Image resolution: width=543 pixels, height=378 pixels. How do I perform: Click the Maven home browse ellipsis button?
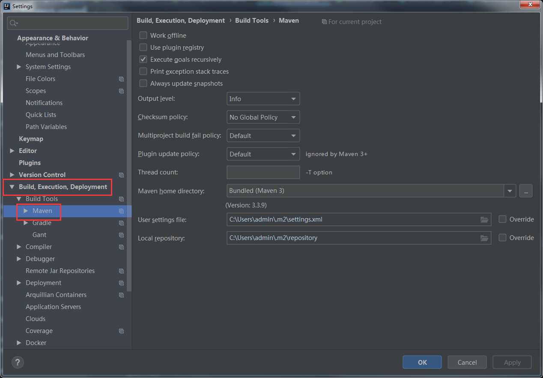point(526,191)
